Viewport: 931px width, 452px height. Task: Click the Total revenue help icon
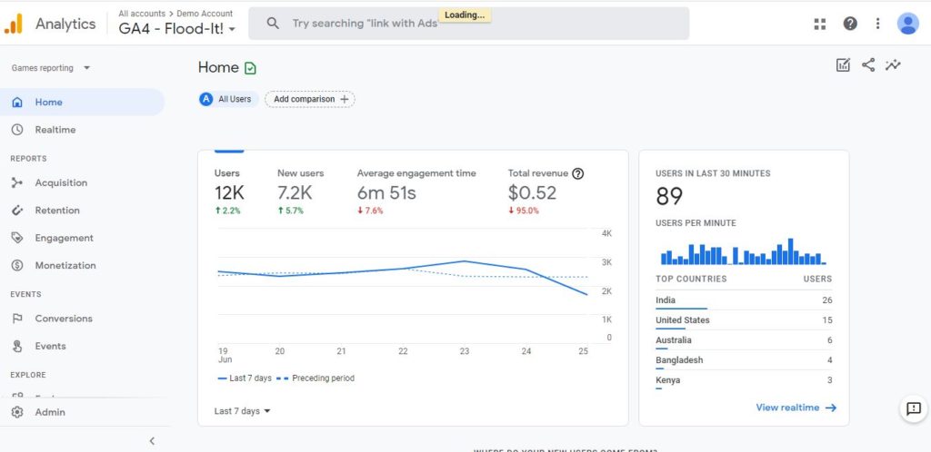(577, 173)
